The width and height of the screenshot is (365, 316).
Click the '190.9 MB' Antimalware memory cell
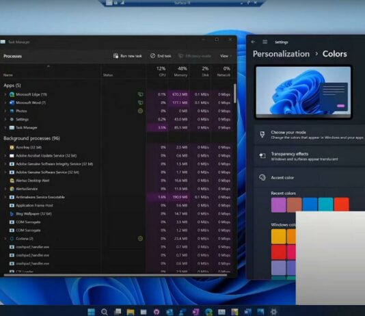point(179,197)
